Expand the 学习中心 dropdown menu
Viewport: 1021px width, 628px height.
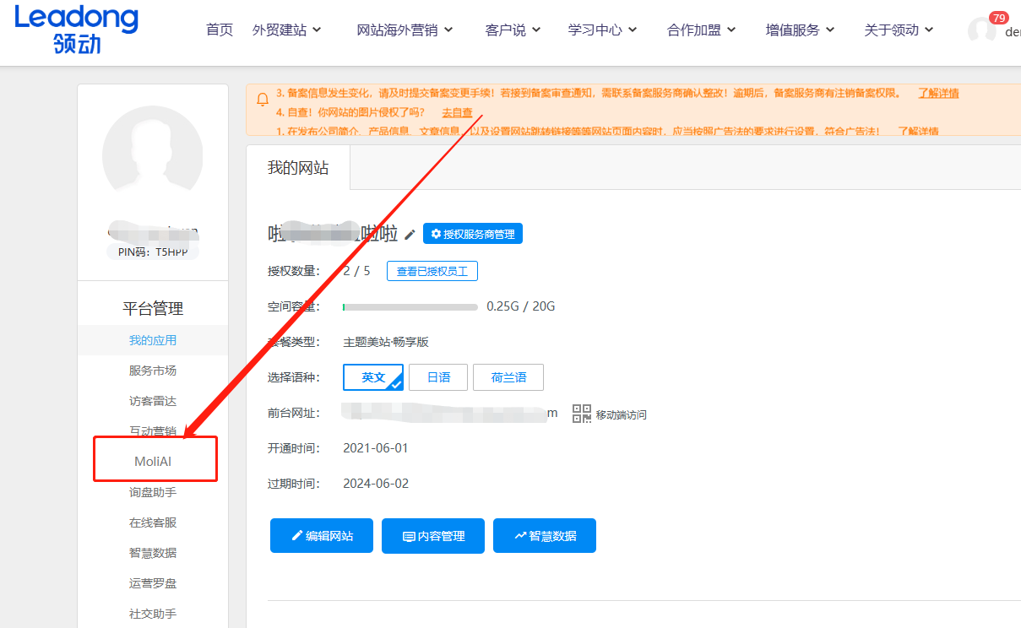(x=602, y=30)
